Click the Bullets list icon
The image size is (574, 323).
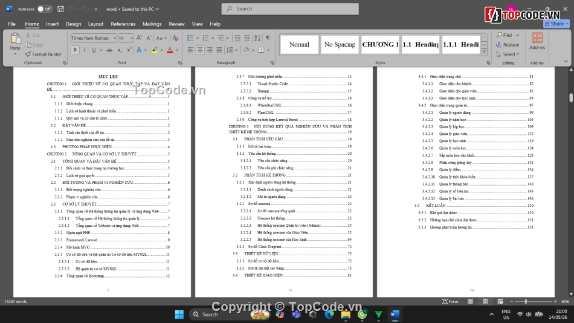click(190, 38)
